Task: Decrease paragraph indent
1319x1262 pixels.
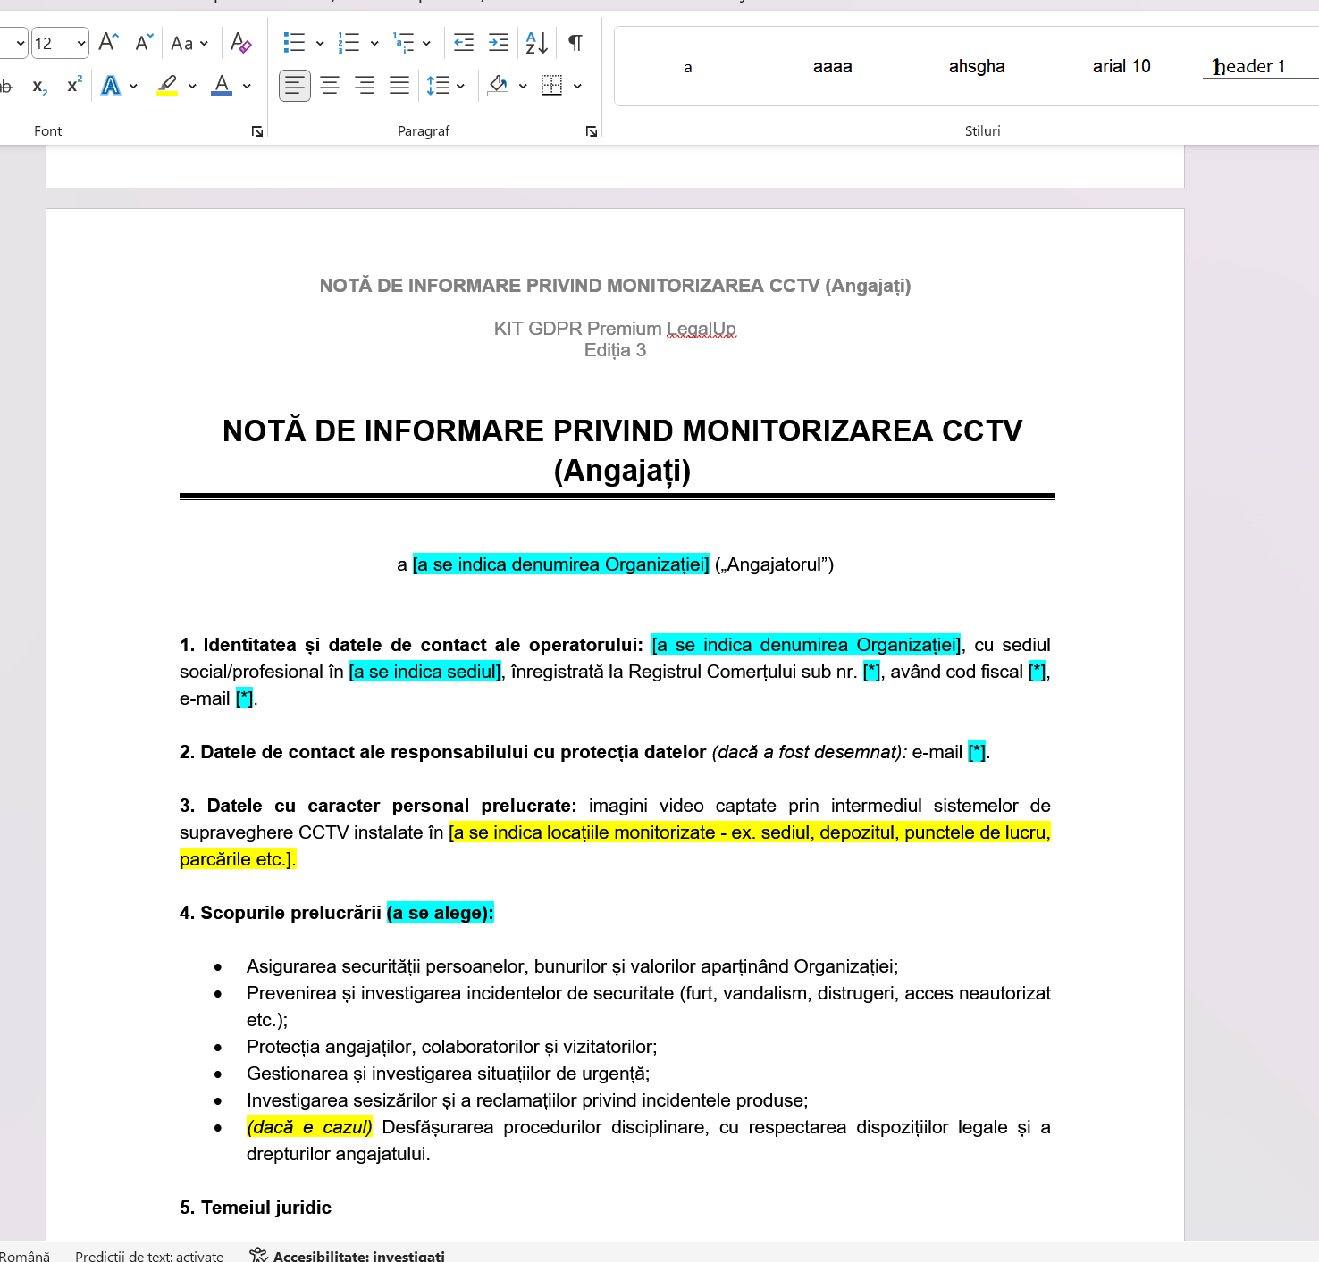Action: 464,42
